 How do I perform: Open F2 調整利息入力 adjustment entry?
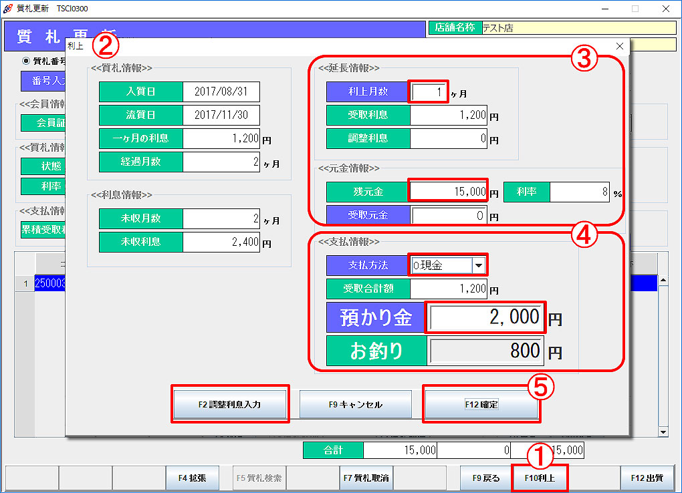pos(231,405)
